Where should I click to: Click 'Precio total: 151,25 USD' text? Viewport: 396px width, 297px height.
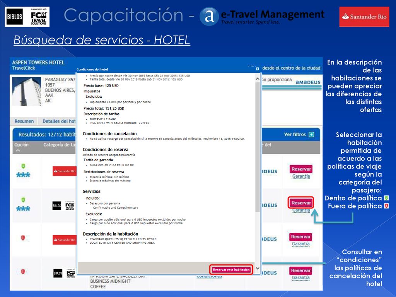pos(104,108)
